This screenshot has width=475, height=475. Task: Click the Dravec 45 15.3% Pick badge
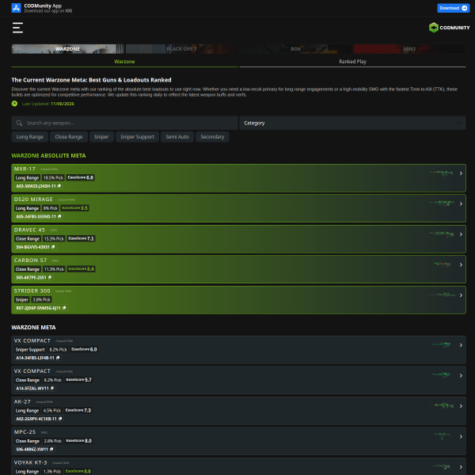54,239
